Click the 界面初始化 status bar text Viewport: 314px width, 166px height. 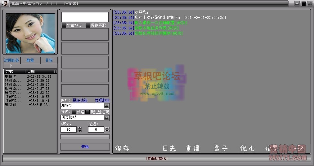click(x=157, y=158)
